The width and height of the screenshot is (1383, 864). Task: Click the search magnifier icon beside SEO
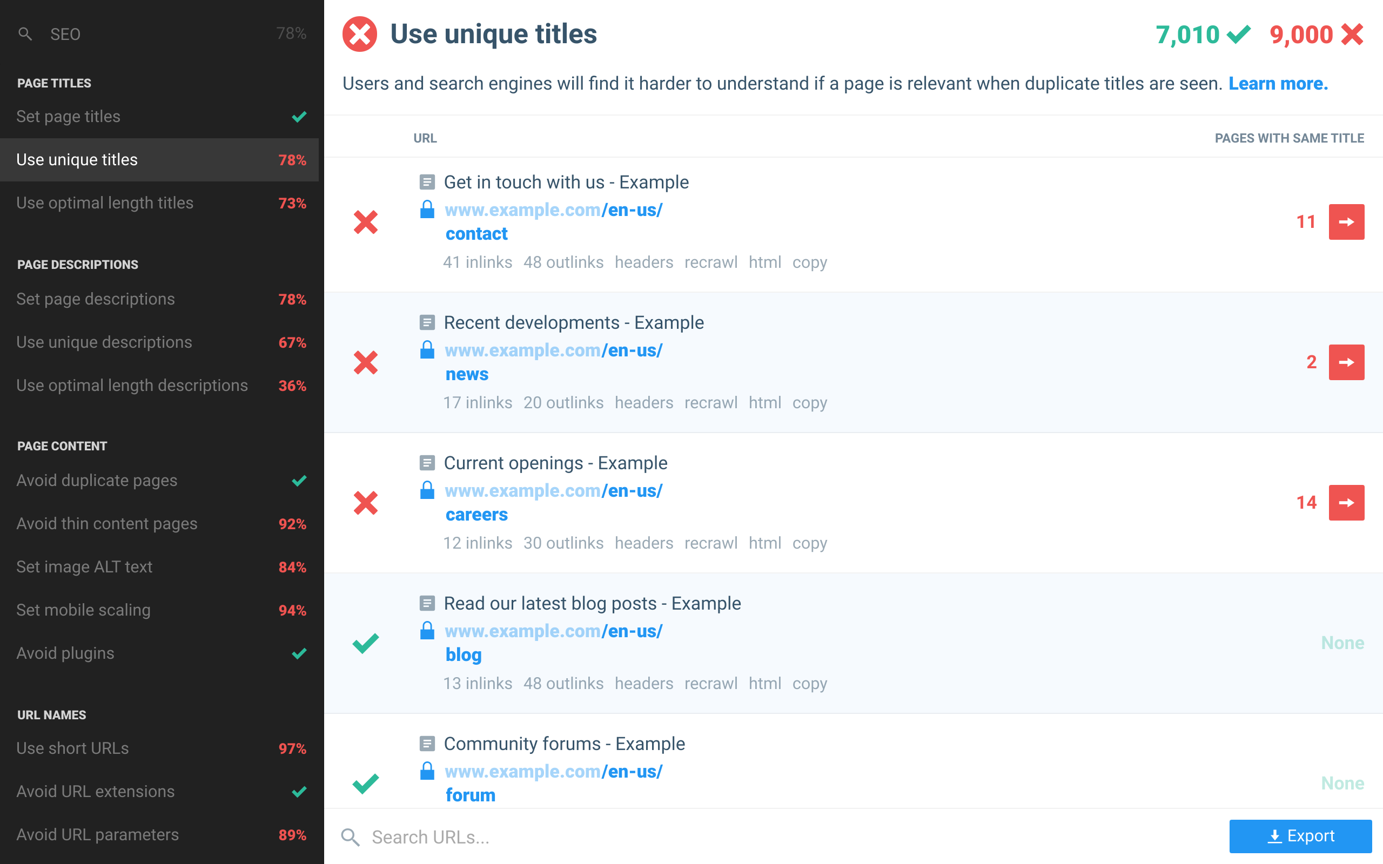tap(24, 34)
